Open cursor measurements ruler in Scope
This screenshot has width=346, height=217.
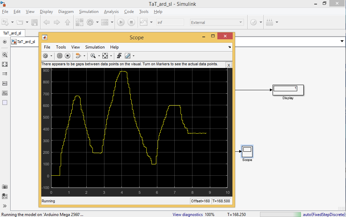(128, 56)
